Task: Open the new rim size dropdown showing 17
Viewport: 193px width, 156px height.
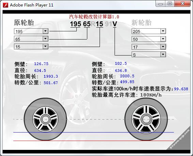Action: [149, 47]
